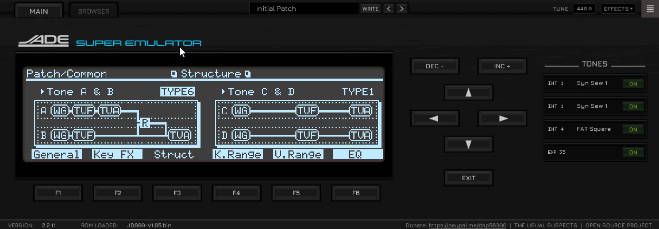Select Tone C TVF block

click(x=307, y=111)
